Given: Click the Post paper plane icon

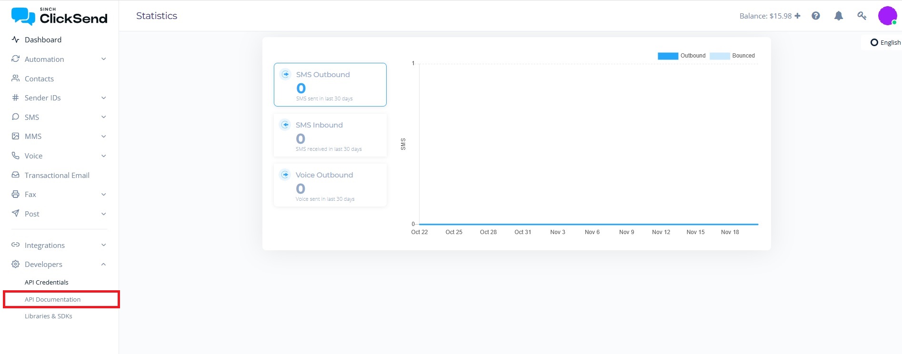Looking at the screenshot, I should (x=15, y=214).
